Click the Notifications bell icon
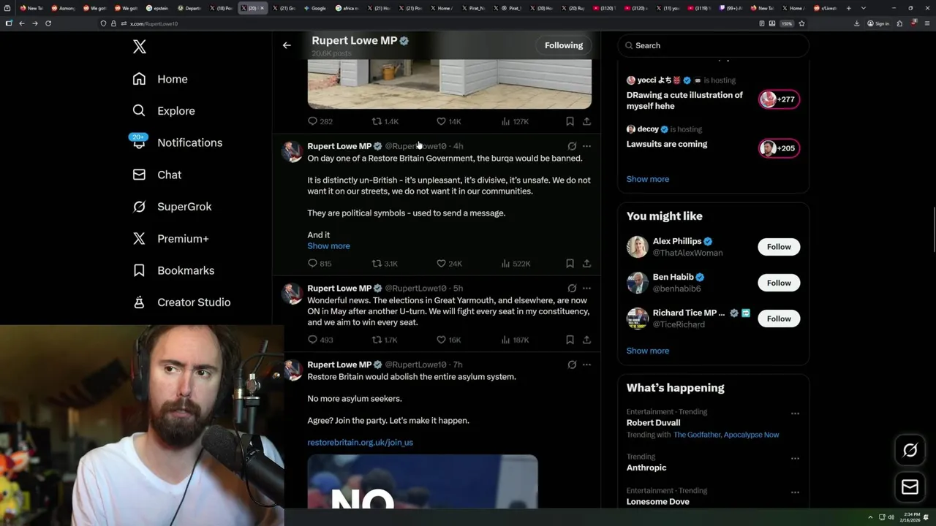The image size is (936, 526). click(x=139, y=142)
